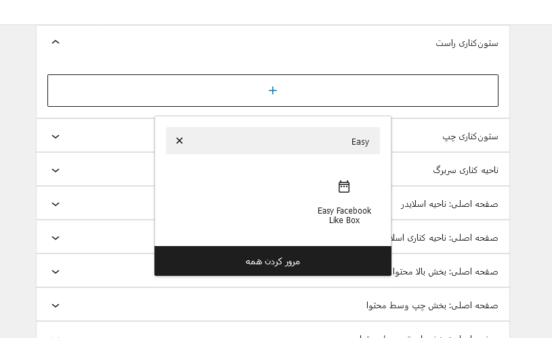Expand صفحه اصلی: بخش بالا محتوا section
This screenshot has width=552, height=338.
pos(56,272)
